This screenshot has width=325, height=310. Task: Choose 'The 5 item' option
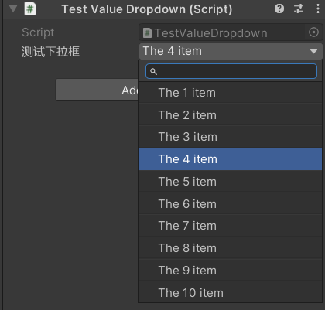(230, 182)
